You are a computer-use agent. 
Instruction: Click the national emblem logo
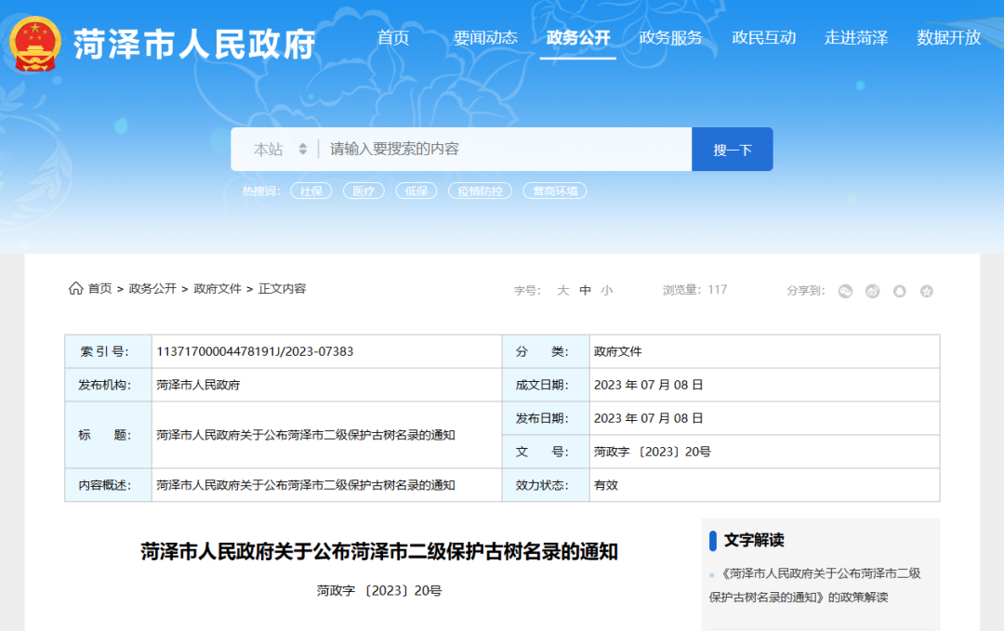(x=37, y=39)
